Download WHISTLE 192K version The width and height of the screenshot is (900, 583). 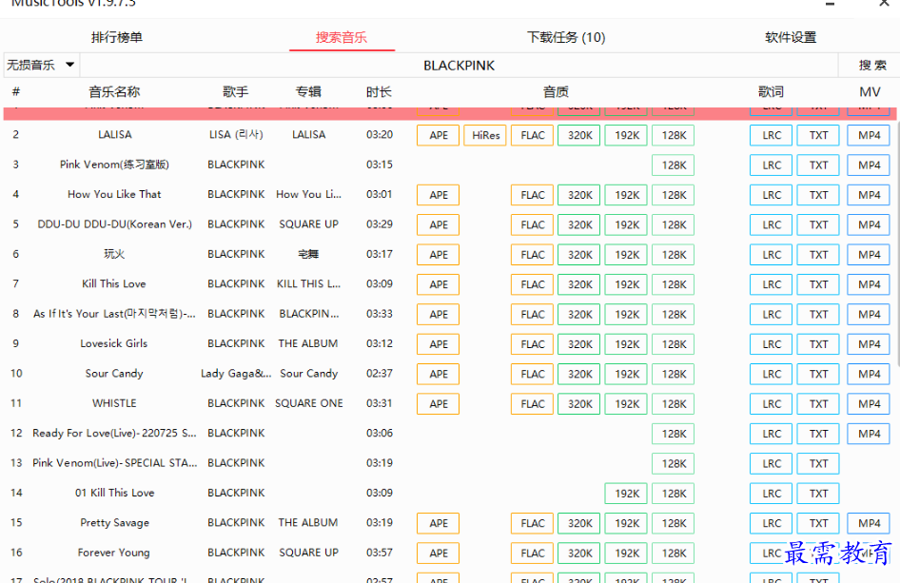click(x=626, y=404)
